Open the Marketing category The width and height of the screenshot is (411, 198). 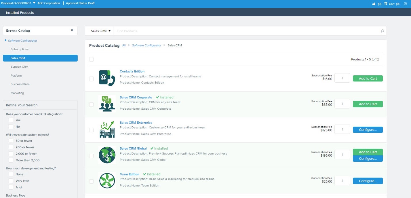tap(17, 93)
